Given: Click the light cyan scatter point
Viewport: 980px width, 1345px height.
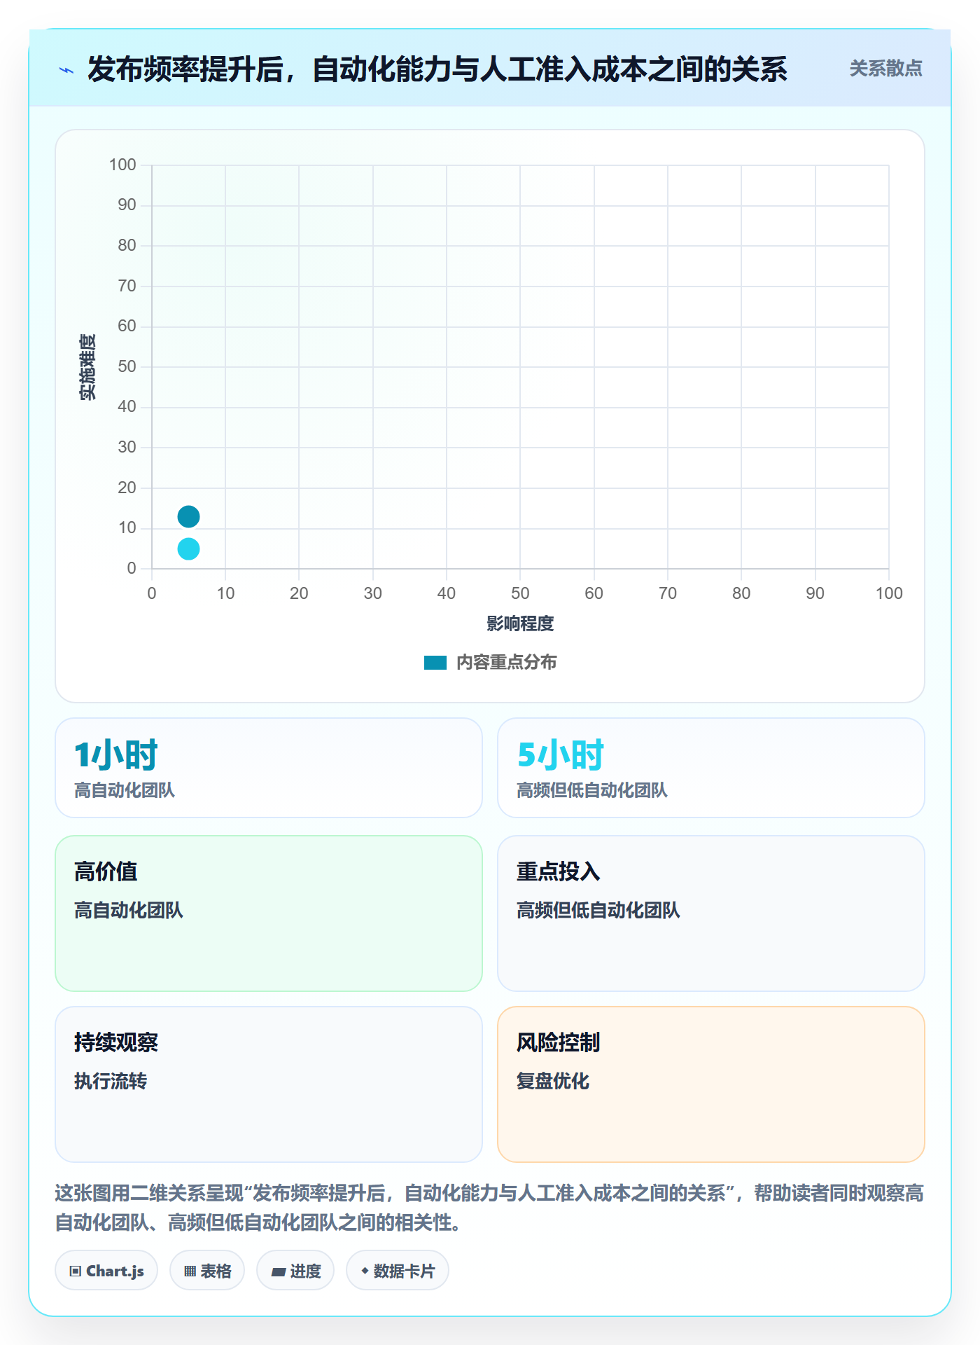Looking at the screenshot, I should [188, 549].
